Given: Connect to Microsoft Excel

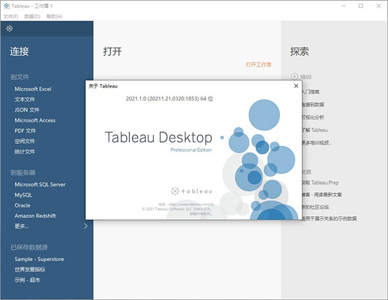Looking at the screenshot, I should [32, 89].
